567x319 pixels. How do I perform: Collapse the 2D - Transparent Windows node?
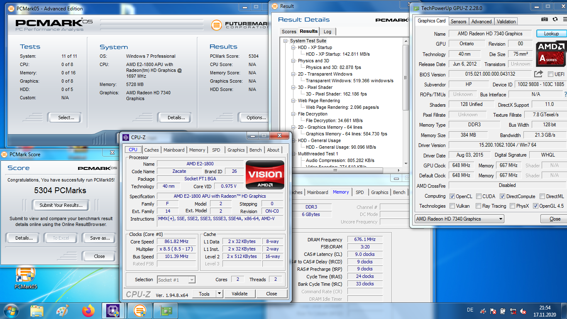[x=293, y=74]
